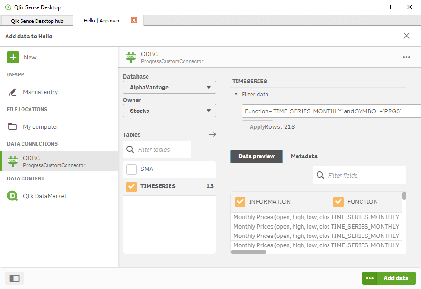The width and height of the screenshot is (421, 289).
Task: Open My computer folder icon
Action: [x=13, y=126]
